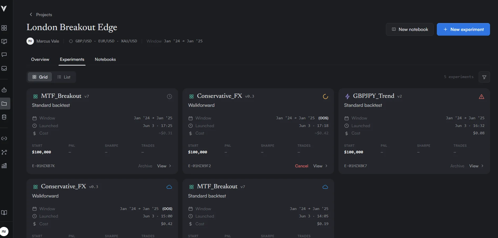498x238 pixels.
Task: Click the New notebook button
Action: tap(410, 29)
